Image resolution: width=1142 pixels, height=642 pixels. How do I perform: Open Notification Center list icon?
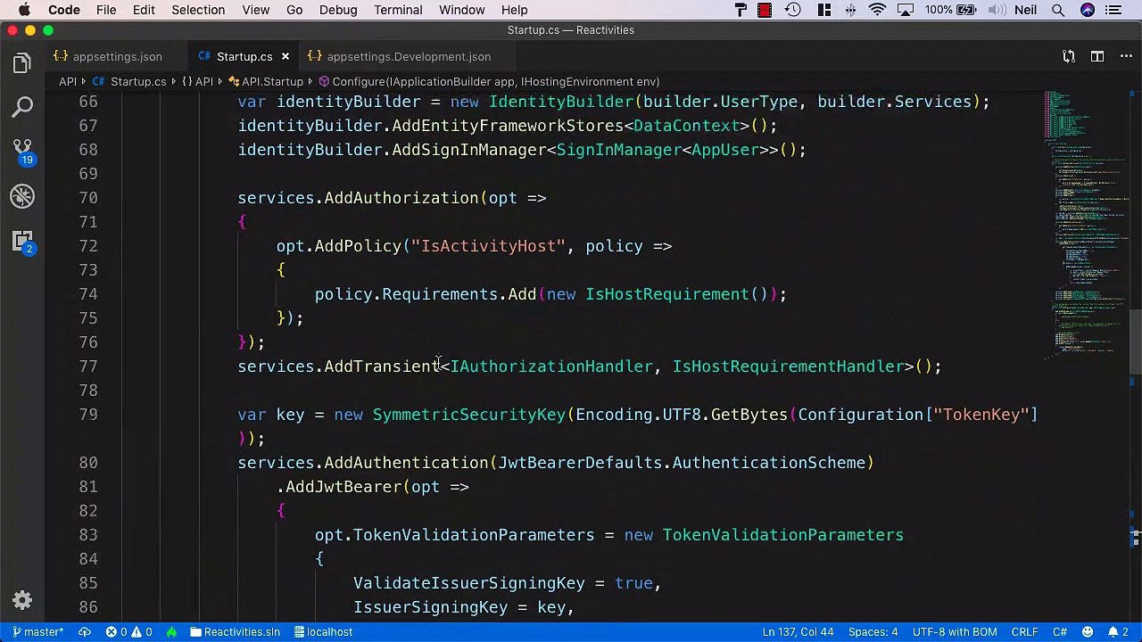coord(1113,10)
